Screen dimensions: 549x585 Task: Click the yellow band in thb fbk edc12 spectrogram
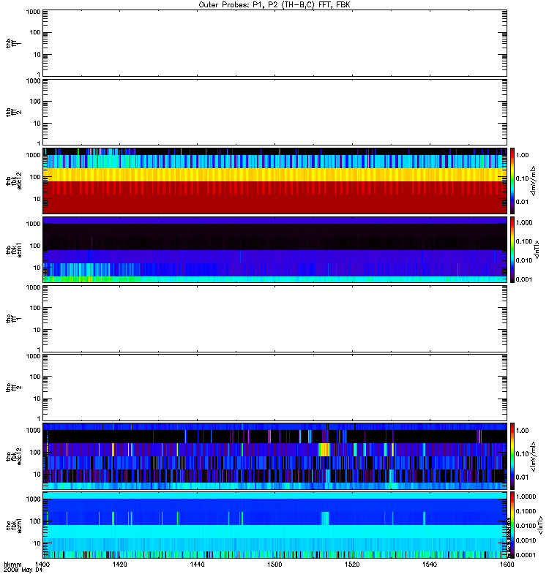tap(274, 175)
